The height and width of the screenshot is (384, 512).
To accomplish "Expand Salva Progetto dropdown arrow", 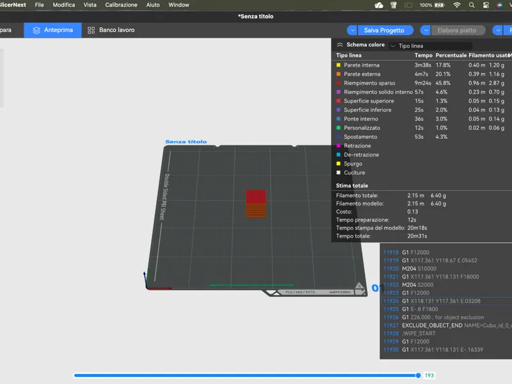I will coord(352,30).
